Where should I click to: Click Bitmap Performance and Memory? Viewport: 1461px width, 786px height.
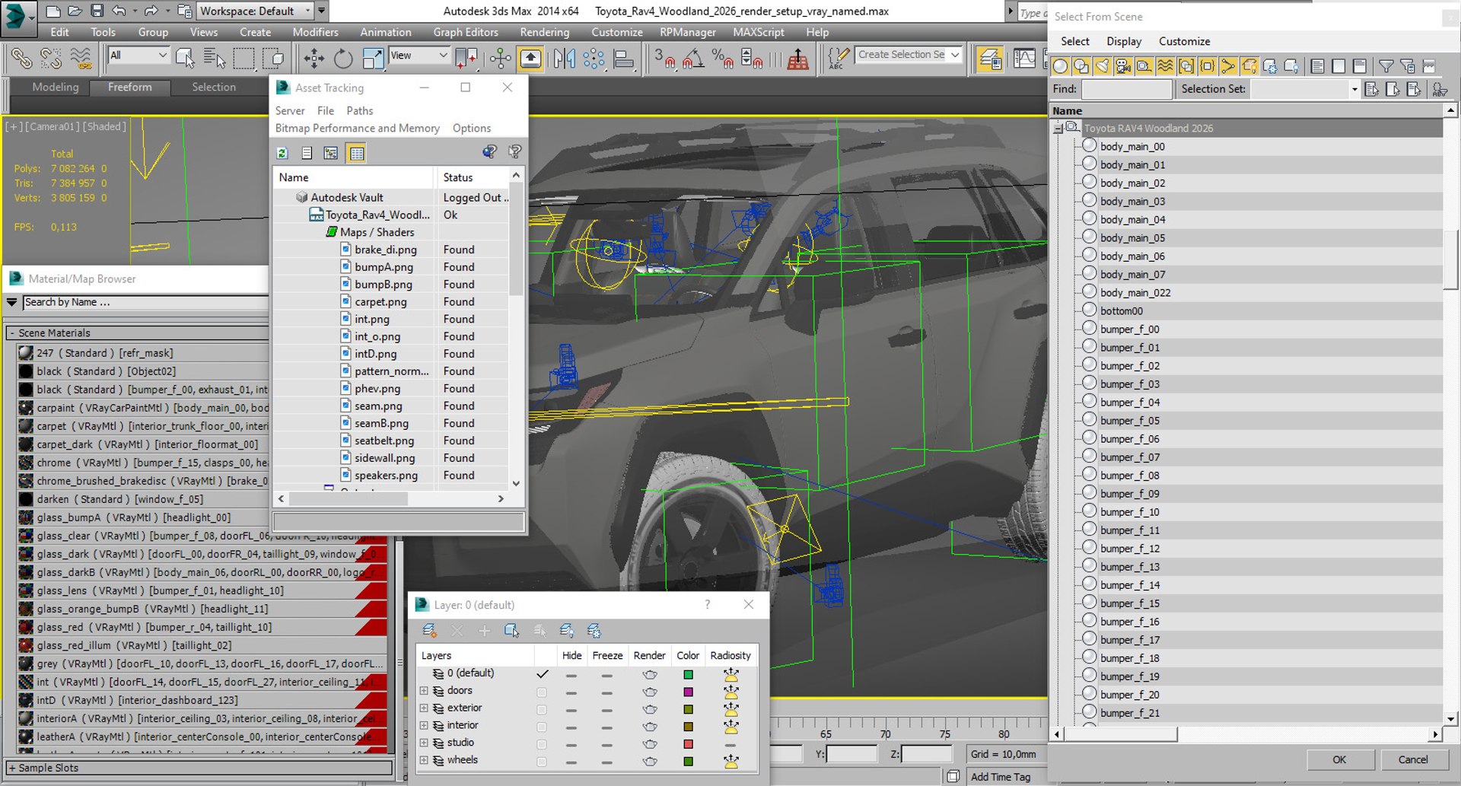[358, 128]
